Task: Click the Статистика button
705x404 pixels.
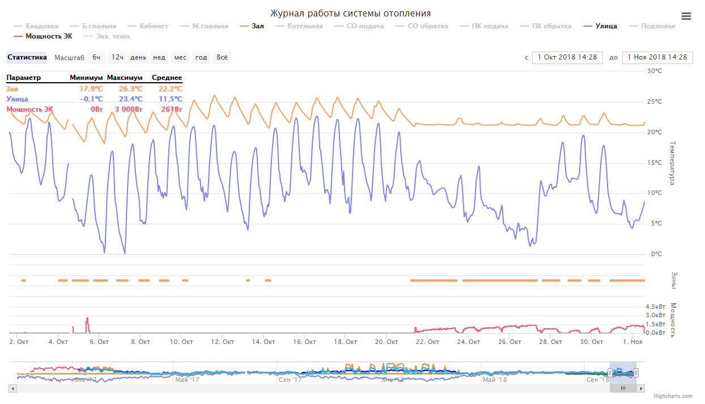Action: coord(27,57)
